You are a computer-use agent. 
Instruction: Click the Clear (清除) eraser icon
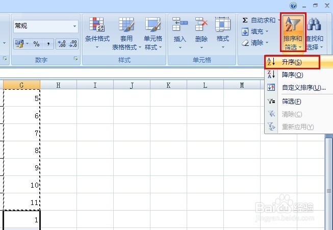click(x=245, y=43)
